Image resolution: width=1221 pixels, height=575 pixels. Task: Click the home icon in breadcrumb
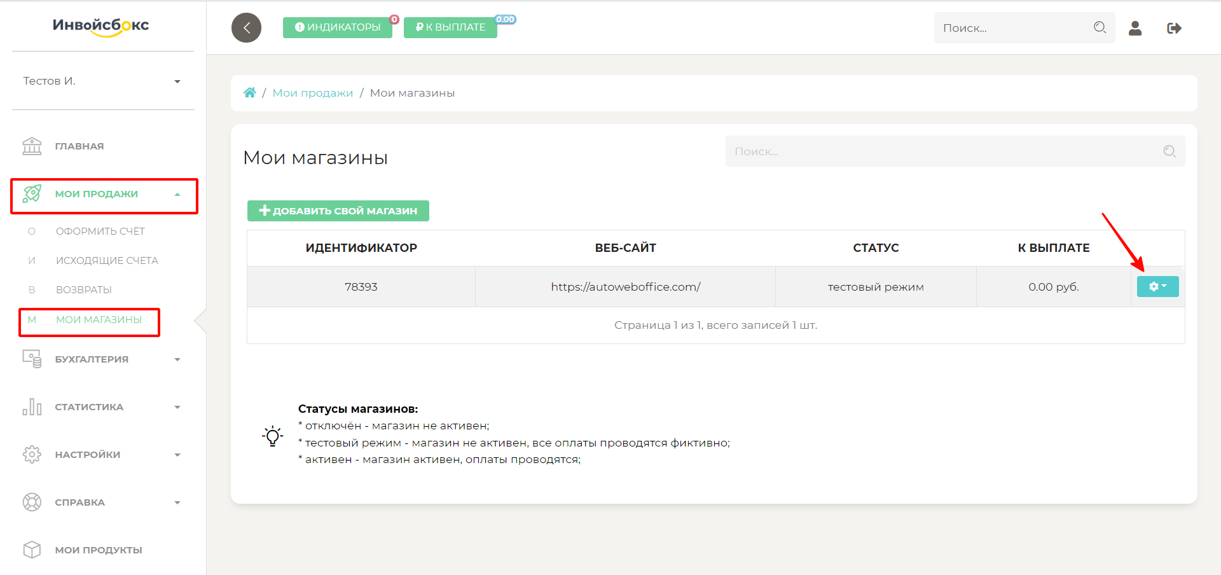(x=249, y=93)
